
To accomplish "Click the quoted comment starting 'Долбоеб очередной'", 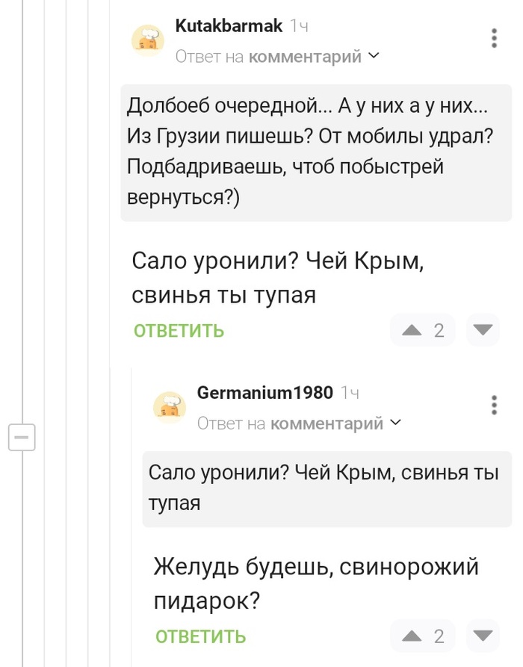I will tap(316, 152).
